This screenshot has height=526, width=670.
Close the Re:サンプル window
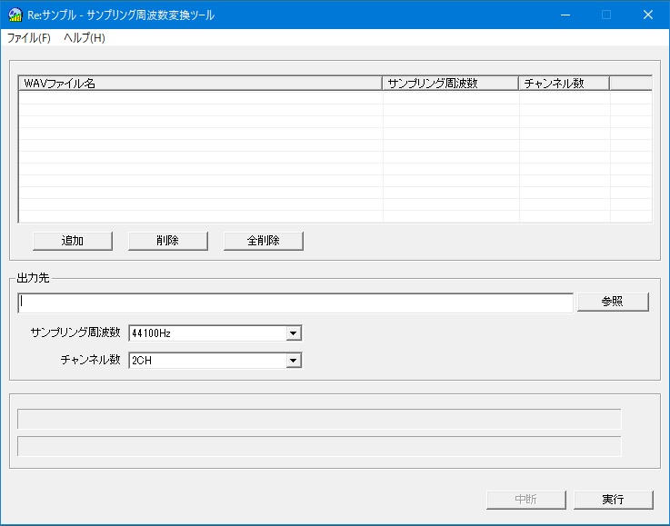pyautogui.click(x=648, y=15)
